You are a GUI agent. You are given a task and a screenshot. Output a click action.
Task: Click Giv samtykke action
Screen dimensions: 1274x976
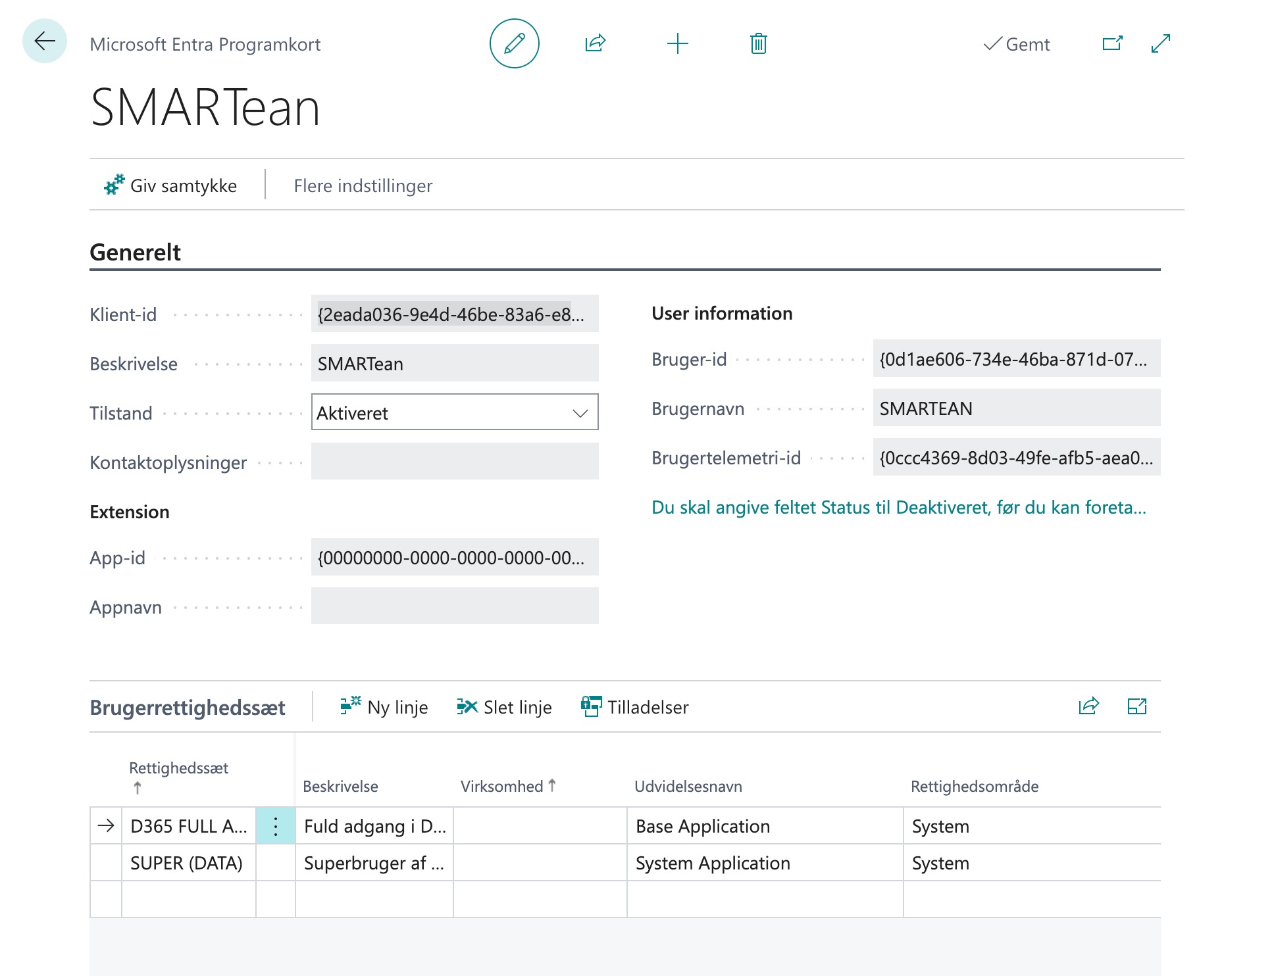coord(170,185)
